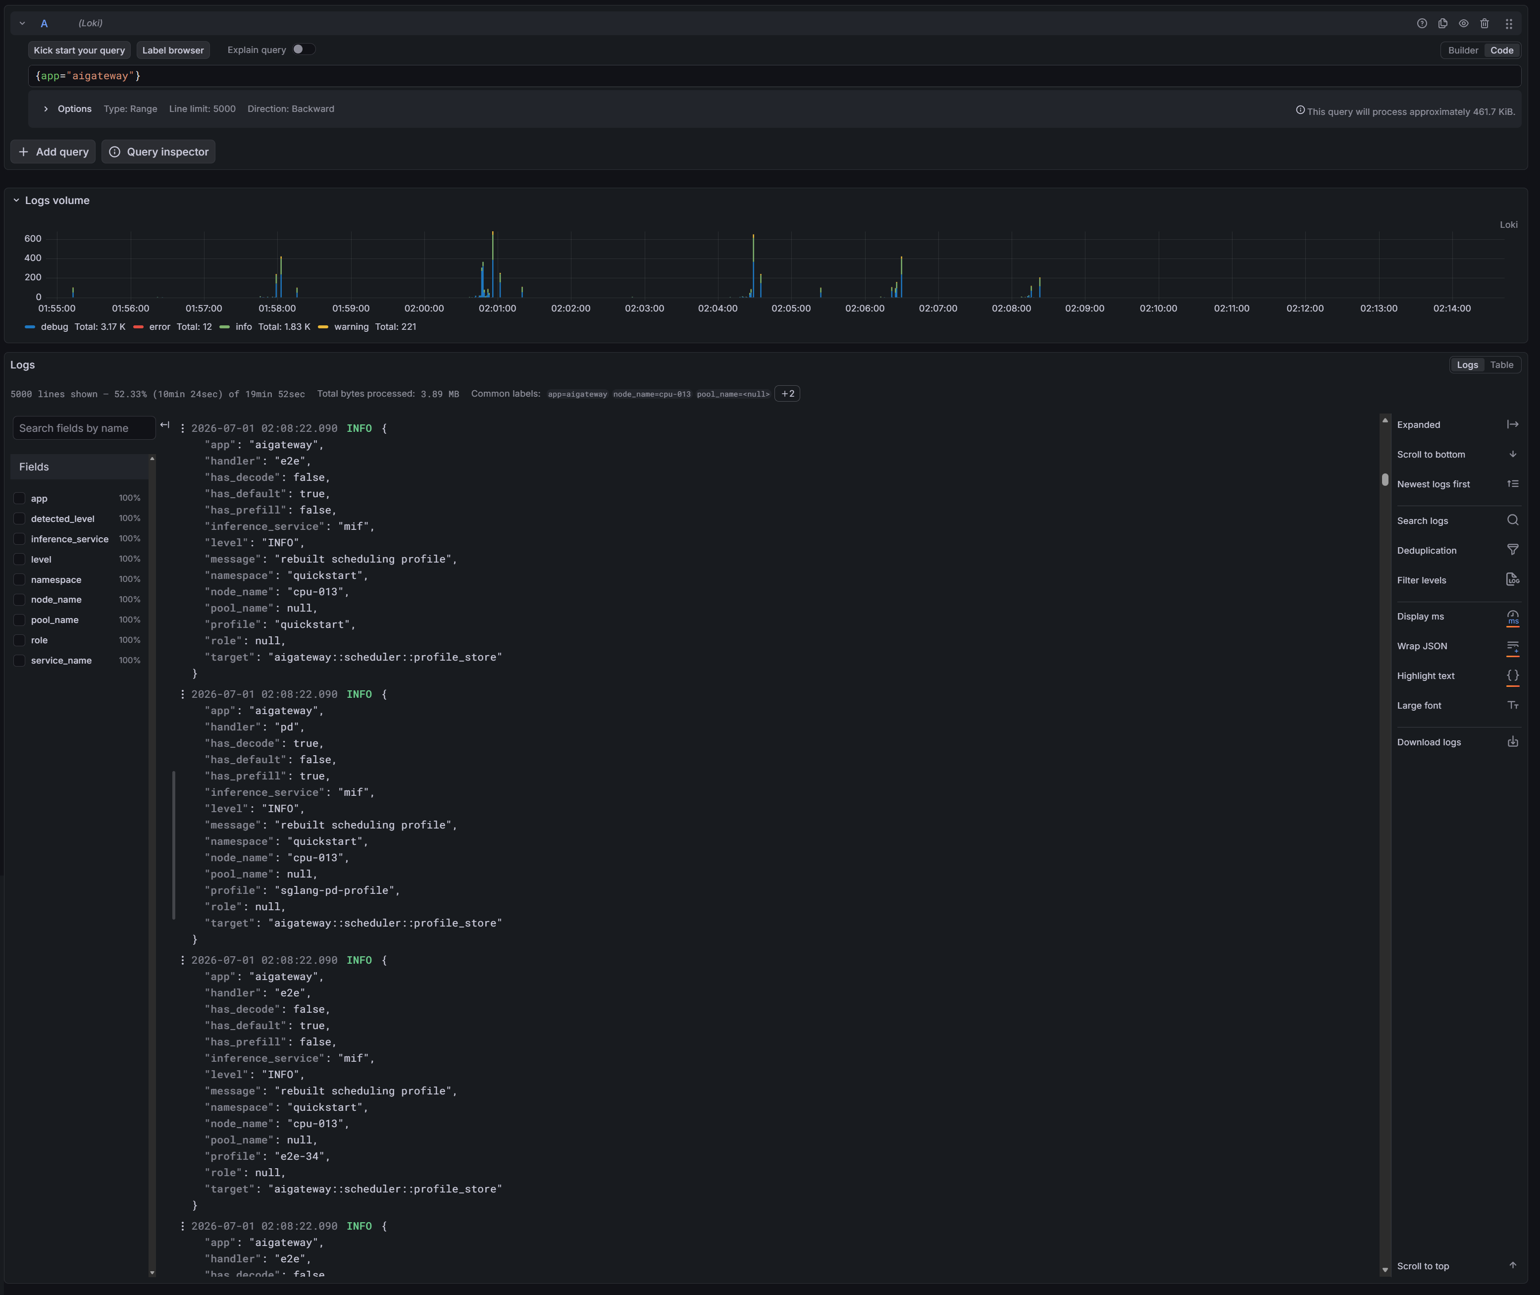Image resolution: width=1540 pixels, height=1295 pixels.
Task: Click the Fields list header
Action: [79, 467]
